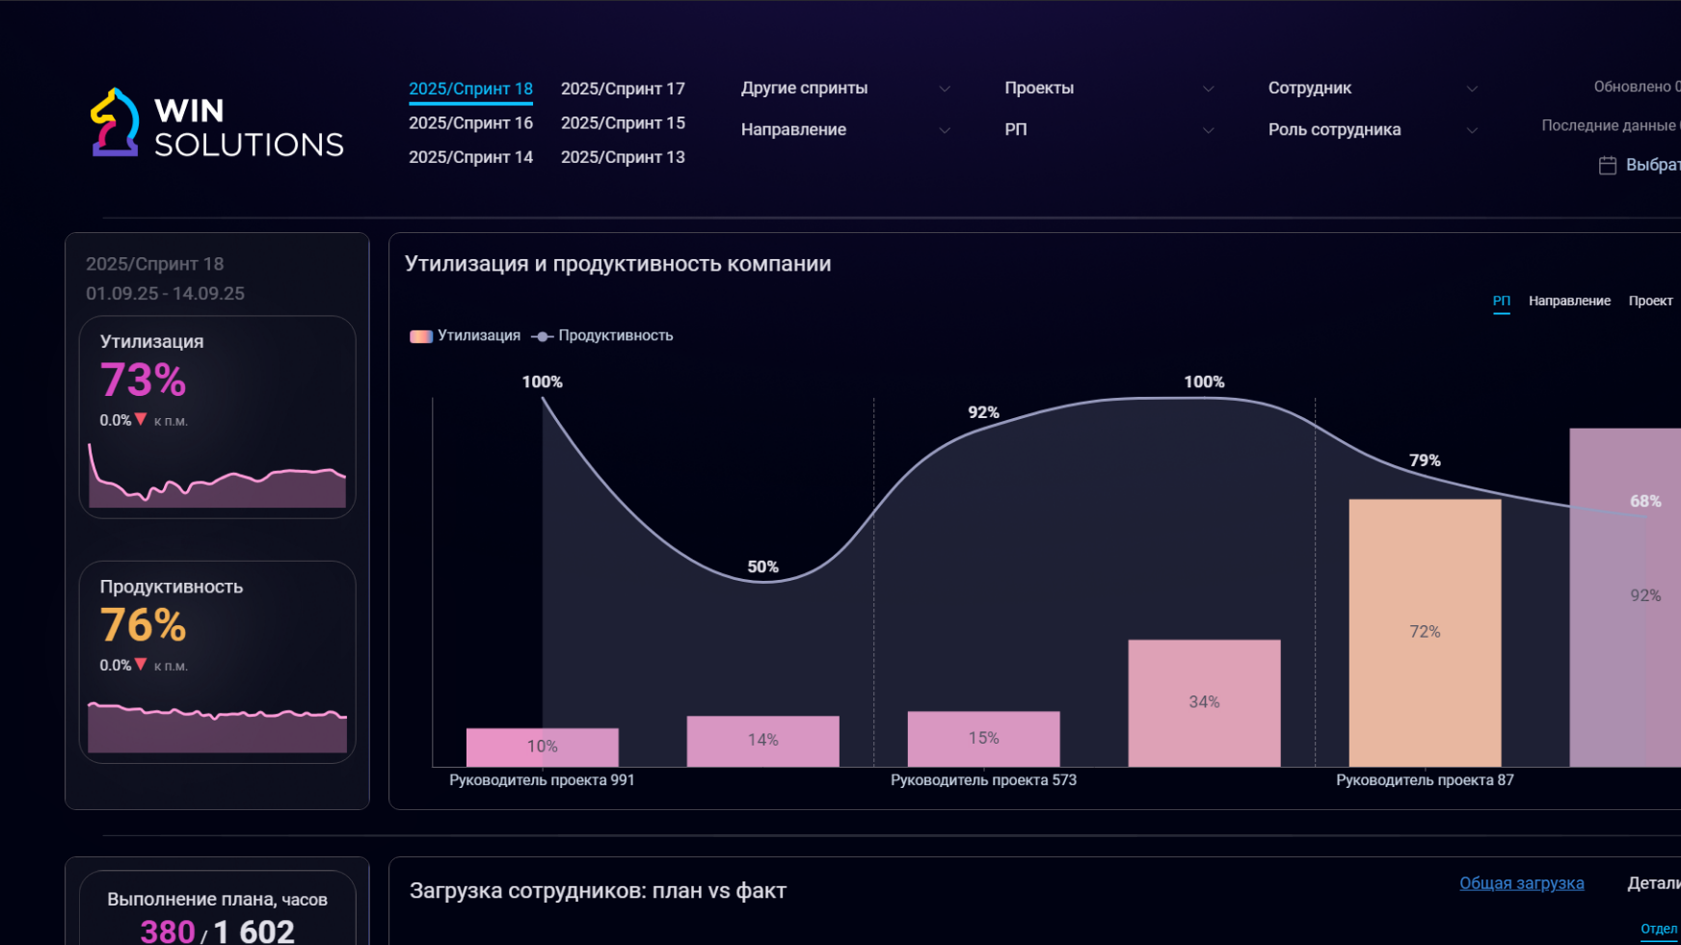Click the 34% utilization bar
The image size is (1681, 945).
[1204, 703]
